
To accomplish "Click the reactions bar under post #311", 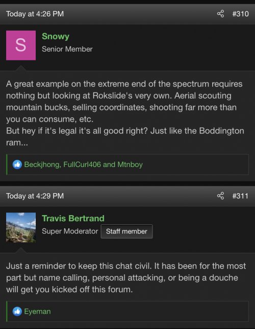I will pyautogui.click(x=127, y=312).
